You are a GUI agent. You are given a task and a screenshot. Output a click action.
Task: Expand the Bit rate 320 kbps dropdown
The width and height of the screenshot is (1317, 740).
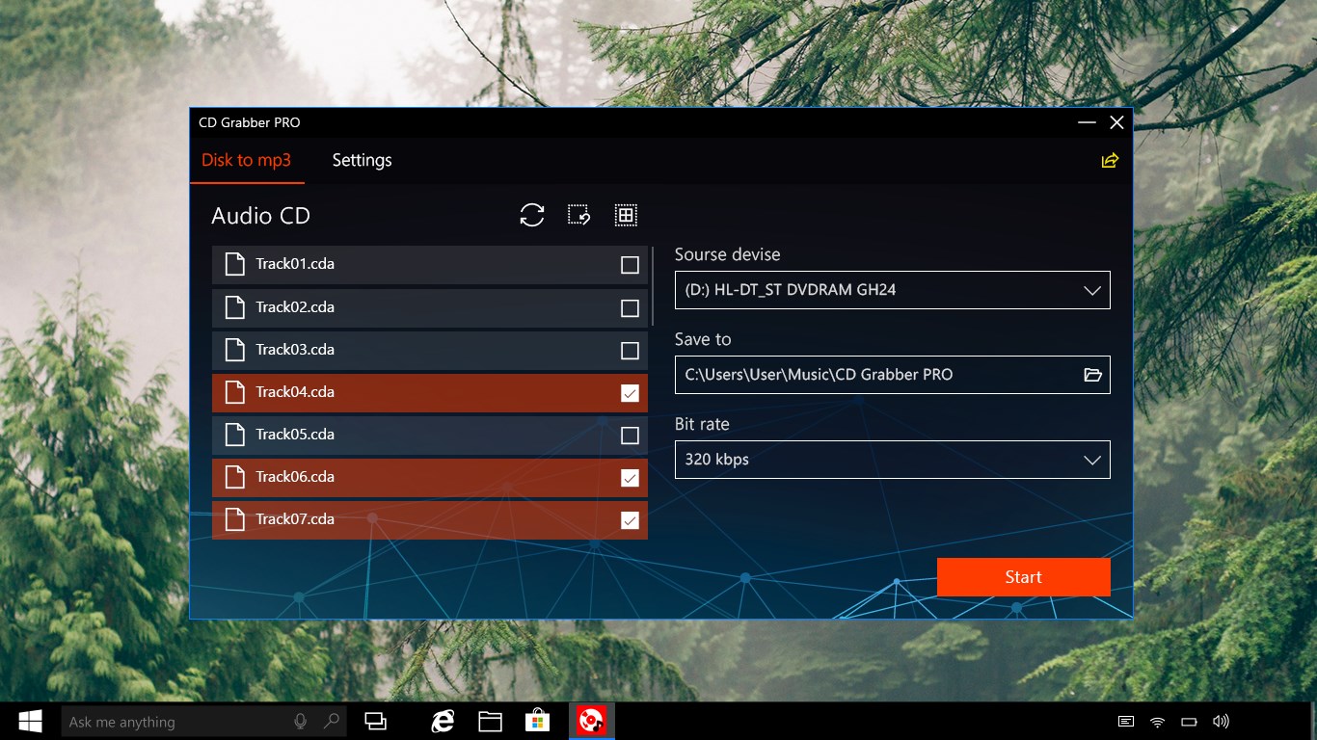[893, 460]
